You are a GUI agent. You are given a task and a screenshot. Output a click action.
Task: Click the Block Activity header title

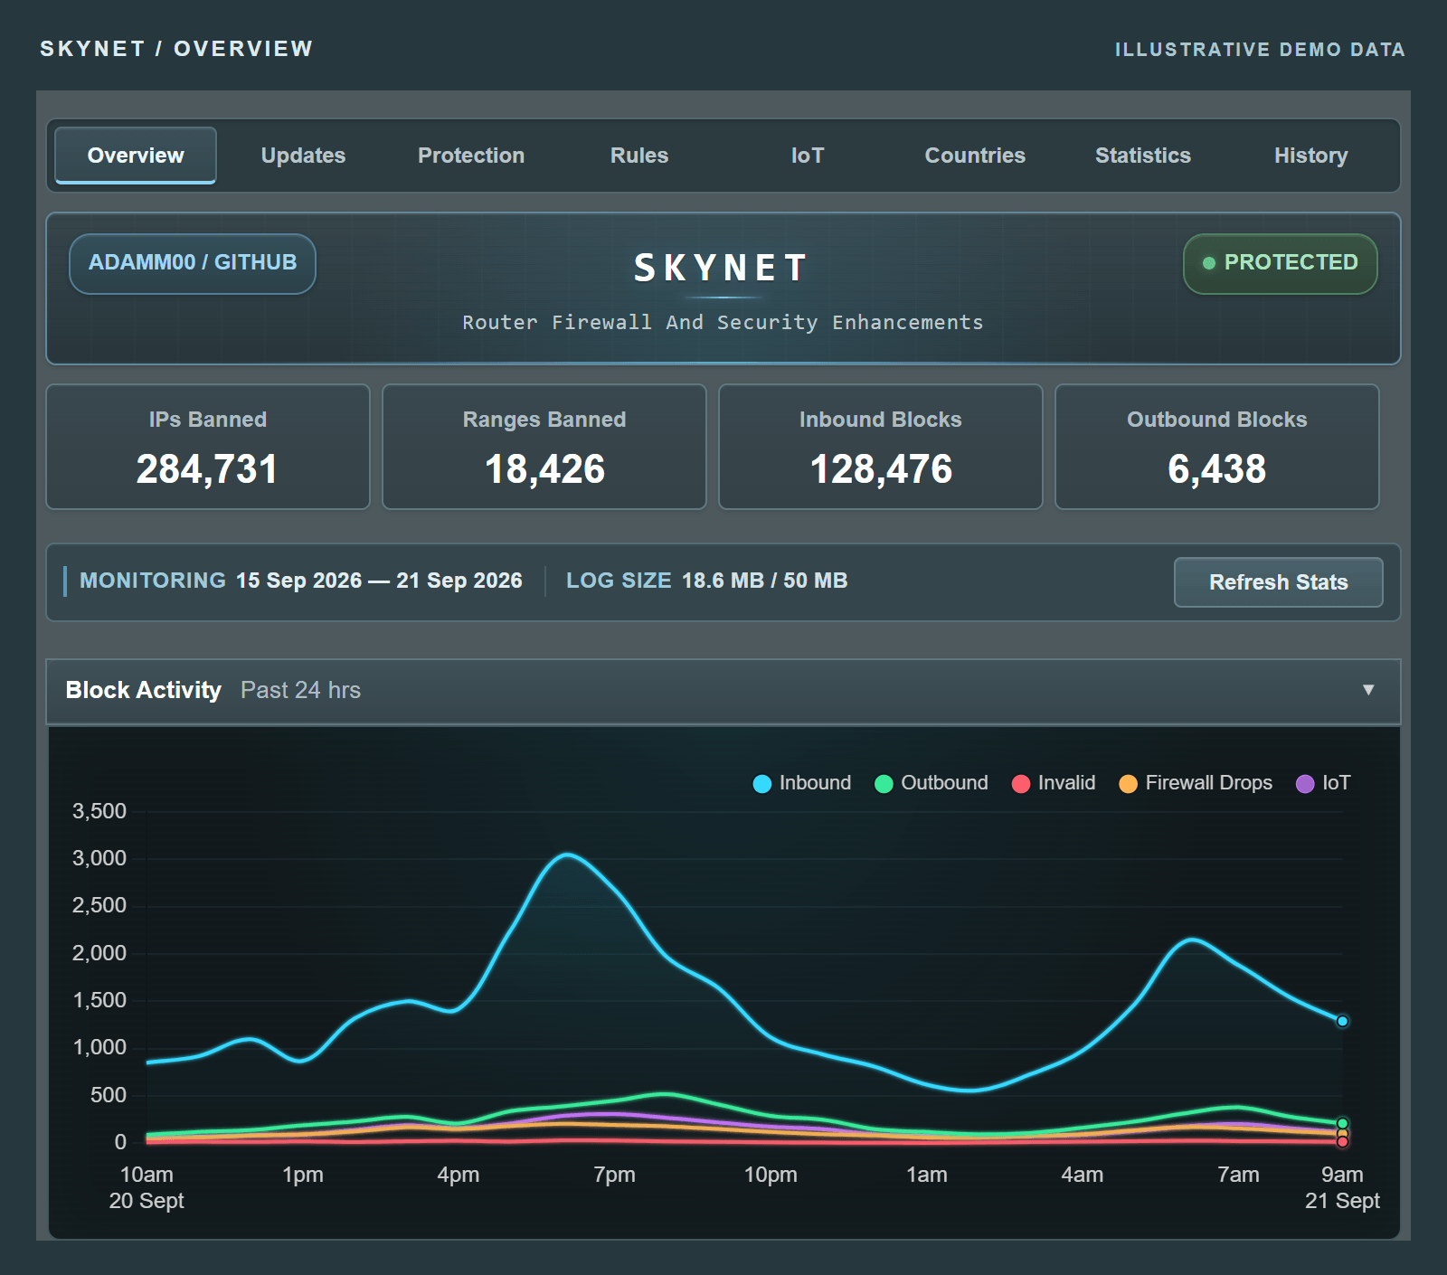143,690
